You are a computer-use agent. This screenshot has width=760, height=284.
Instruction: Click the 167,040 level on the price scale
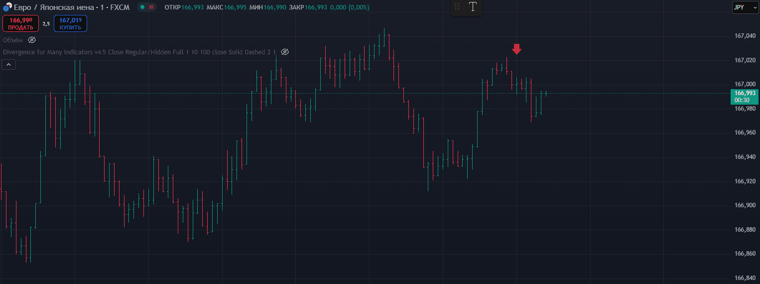[746, 36]
